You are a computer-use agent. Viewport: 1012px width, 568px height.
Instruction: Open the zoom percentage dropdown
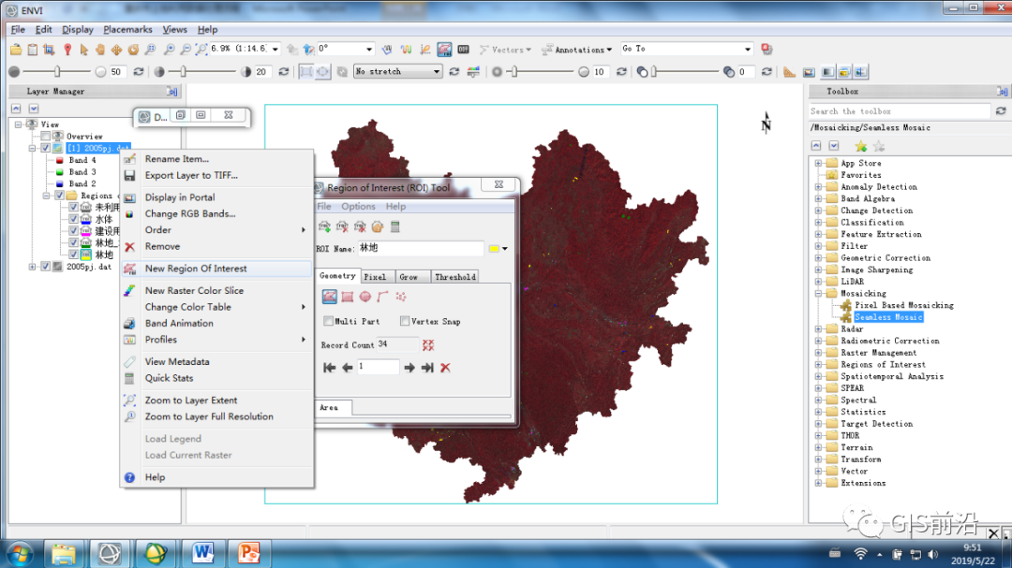275,49
